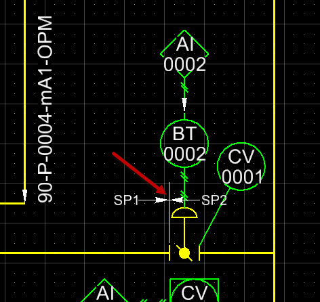Click the white vertical dimension line
The height and width of the screenshot is (302, 320).
(x=169, y=213)
